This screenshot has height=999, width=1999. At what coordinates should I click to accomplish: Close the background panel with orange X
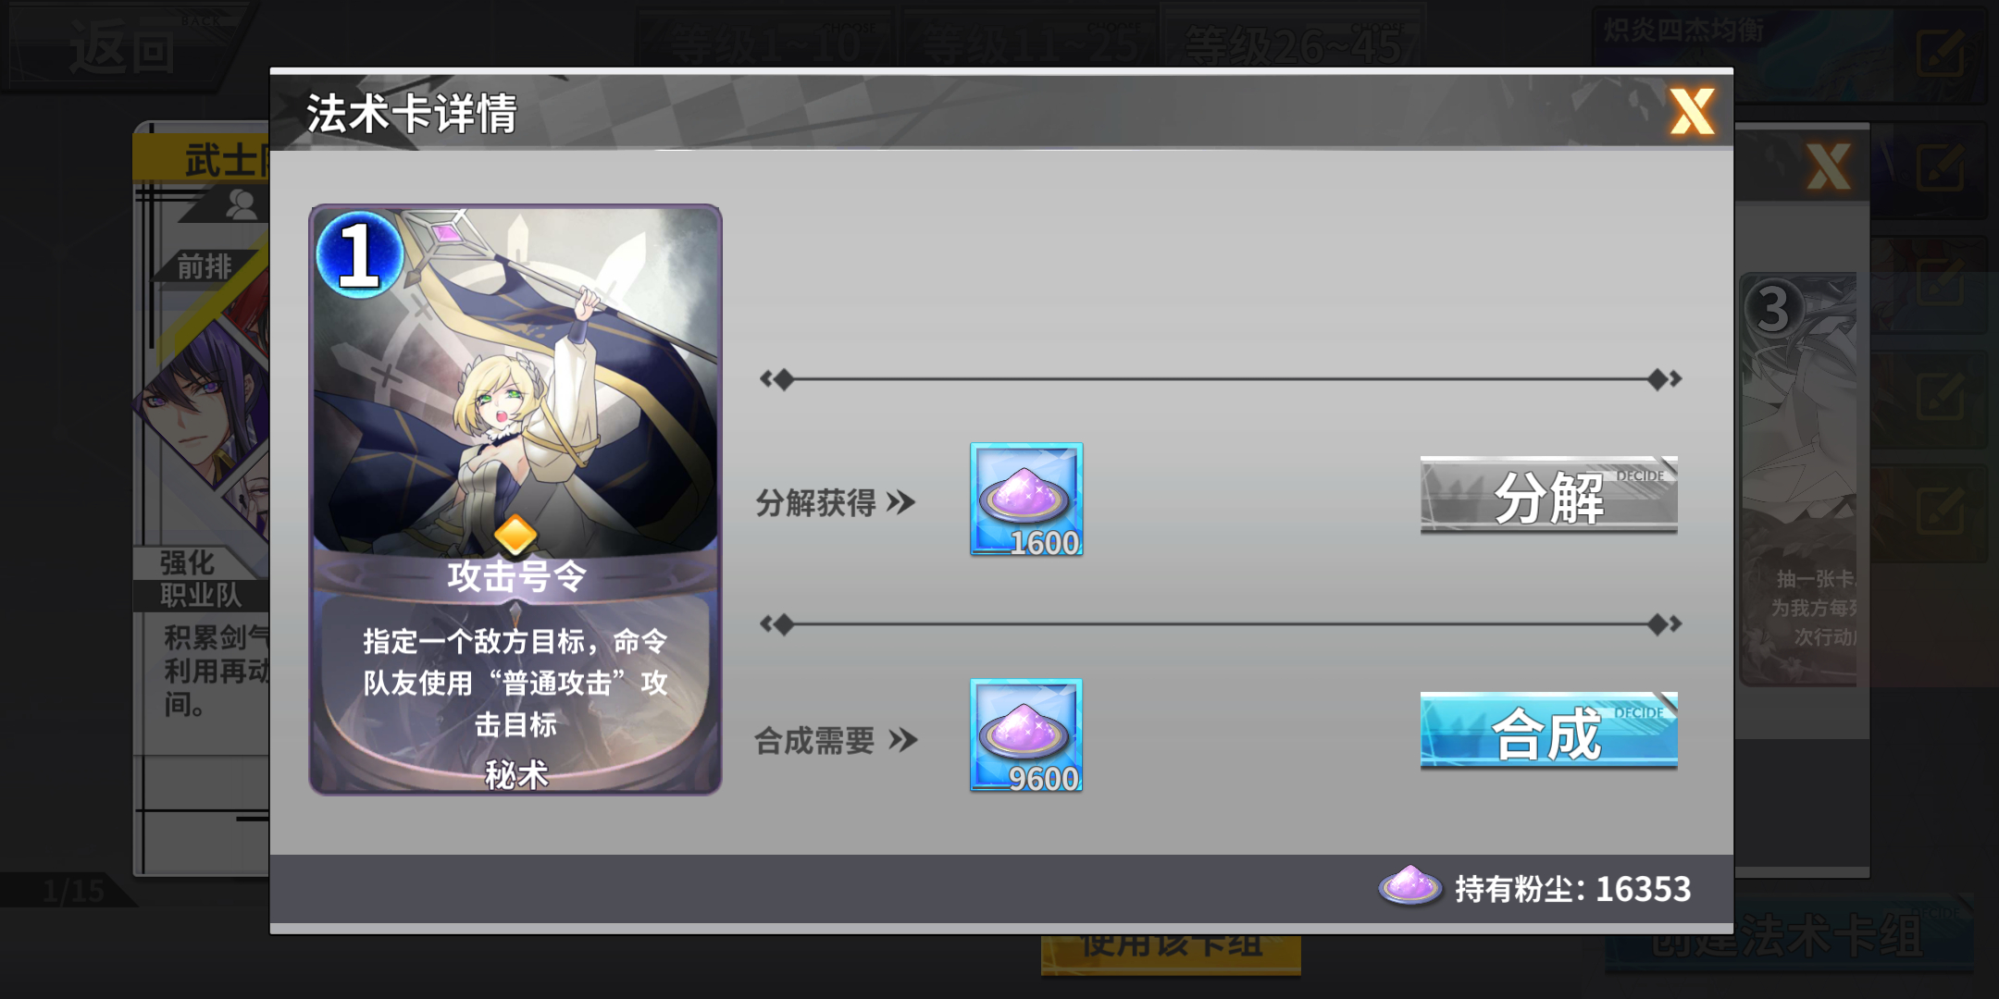[1828, 167]
